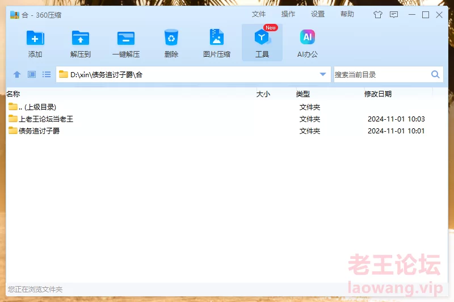Open the 文件 (File) menu
This screenshot has width=454, height=302.
[x=259, y=14]
